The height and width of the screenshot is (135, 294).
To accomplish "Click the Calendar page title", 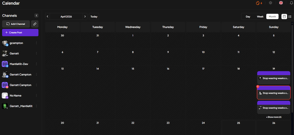I will pyautogui.click(x=11, y=3).
